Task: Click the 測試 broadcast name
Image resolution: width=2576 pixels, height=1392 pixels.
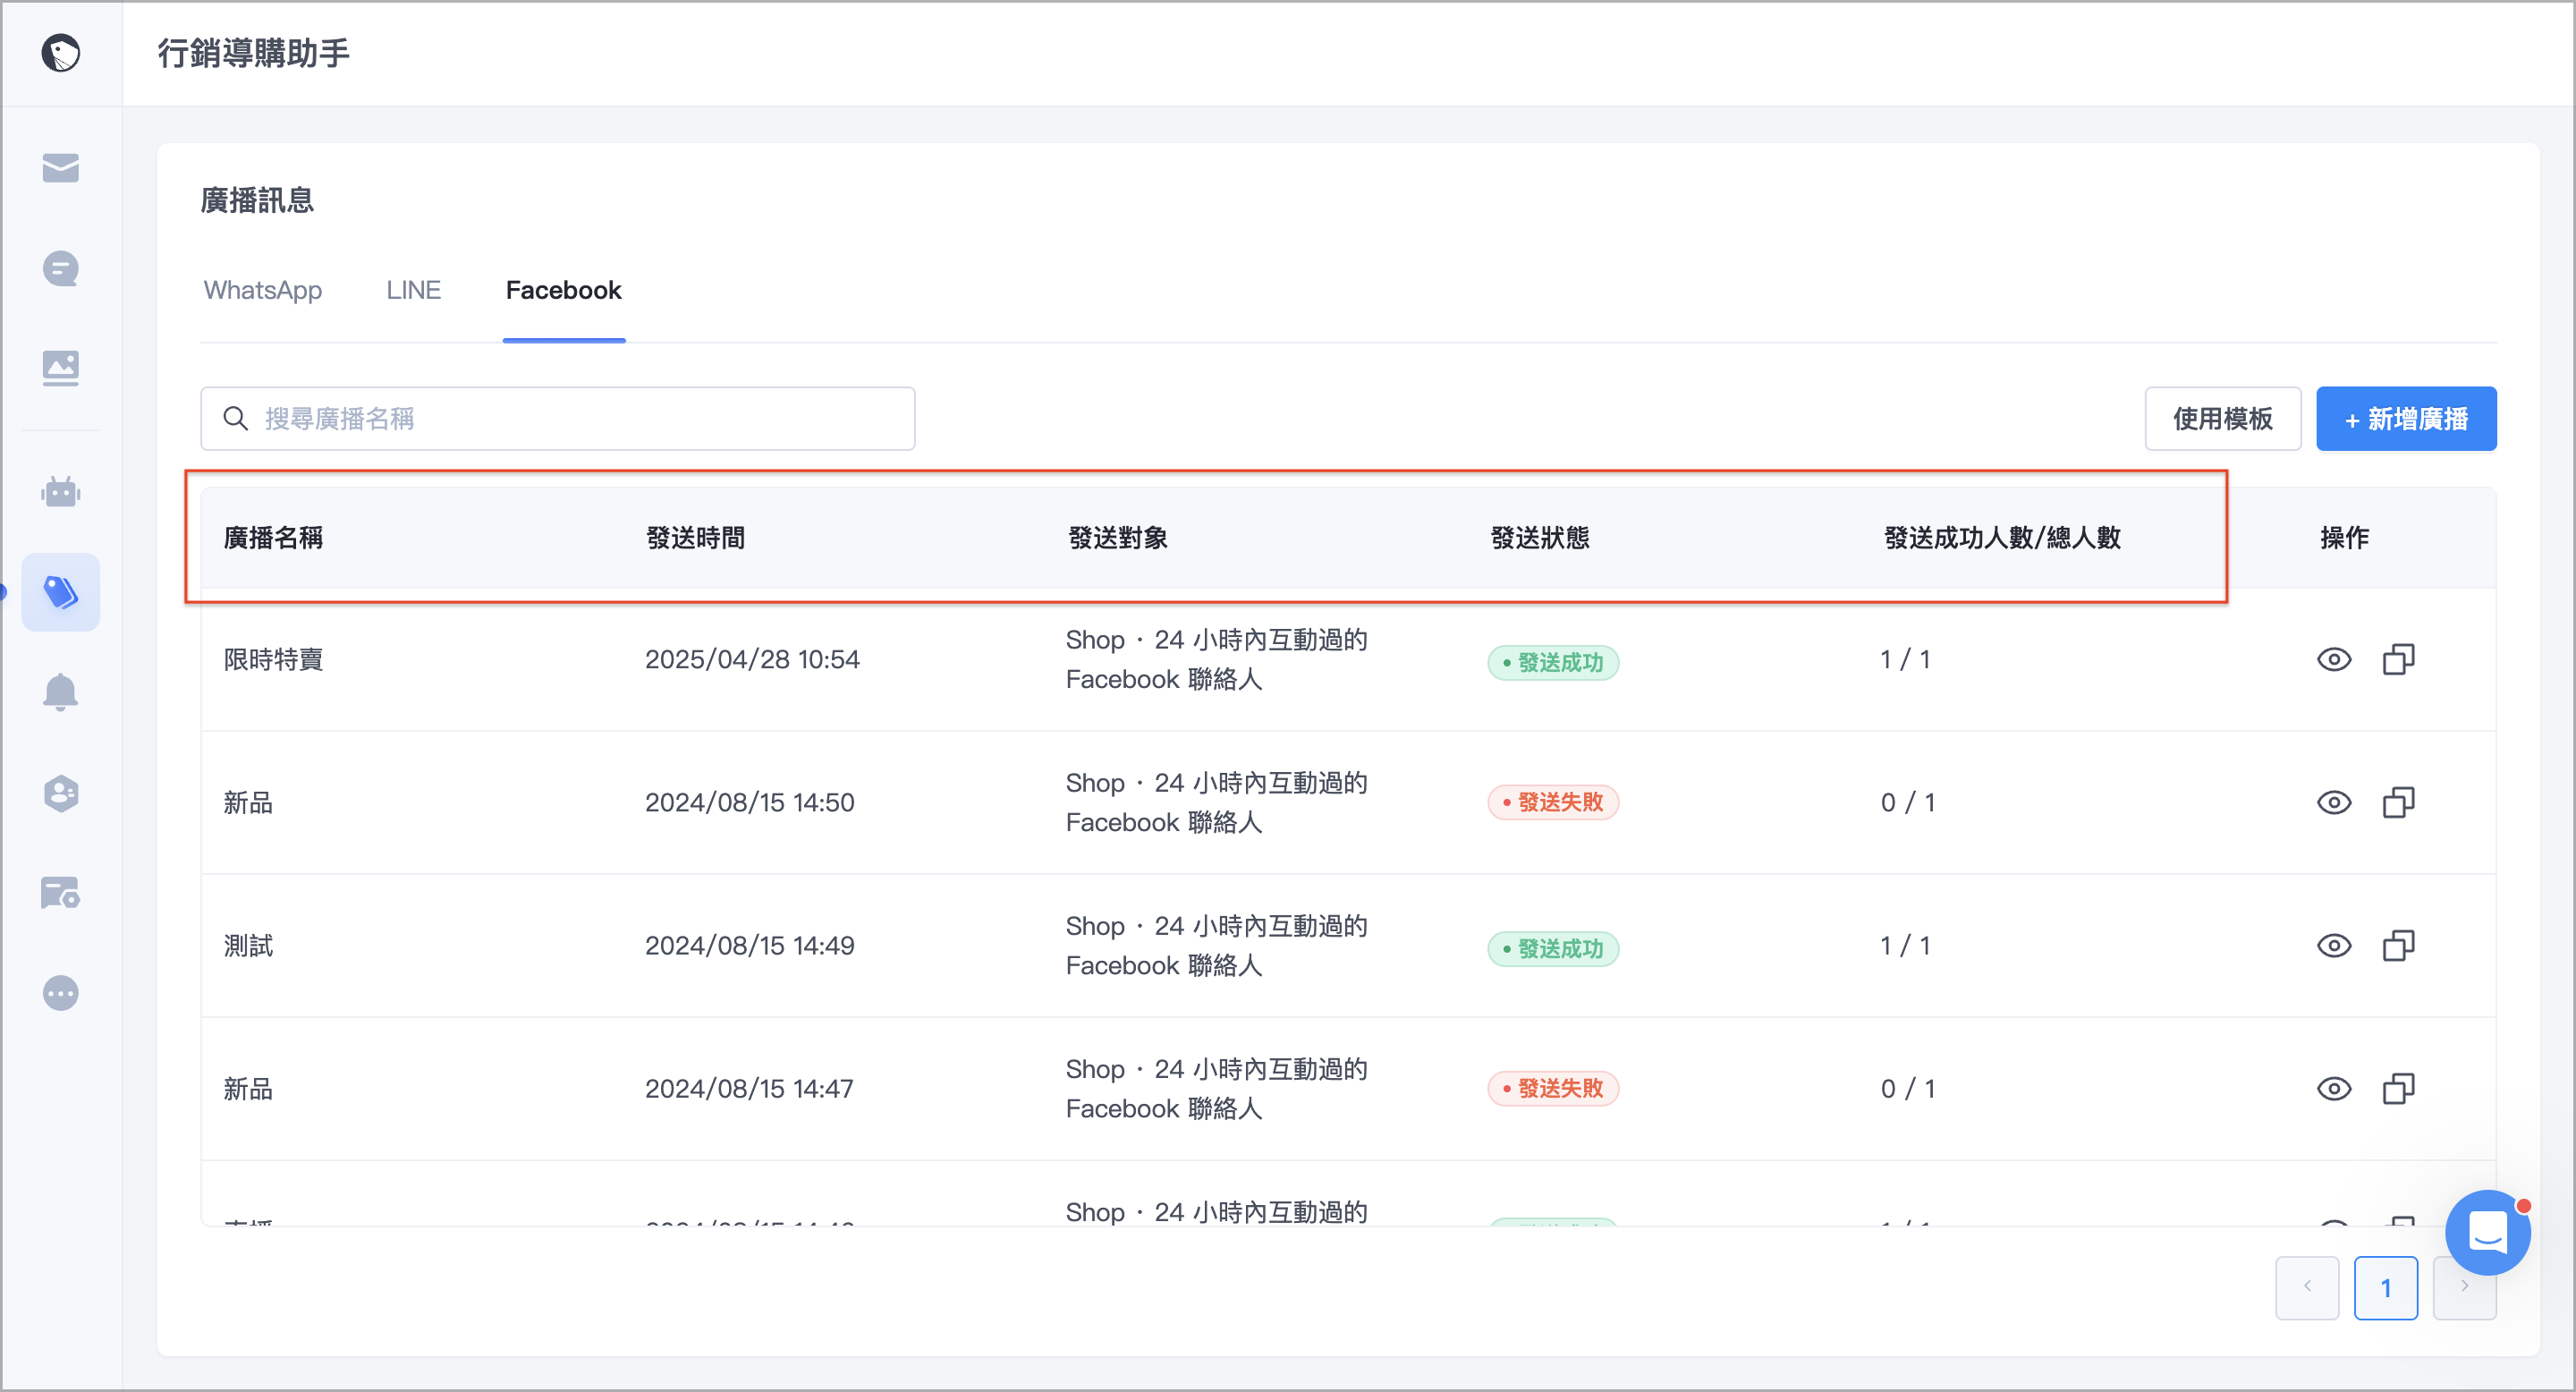Action: pyautogui.click(x=249, y=946)
